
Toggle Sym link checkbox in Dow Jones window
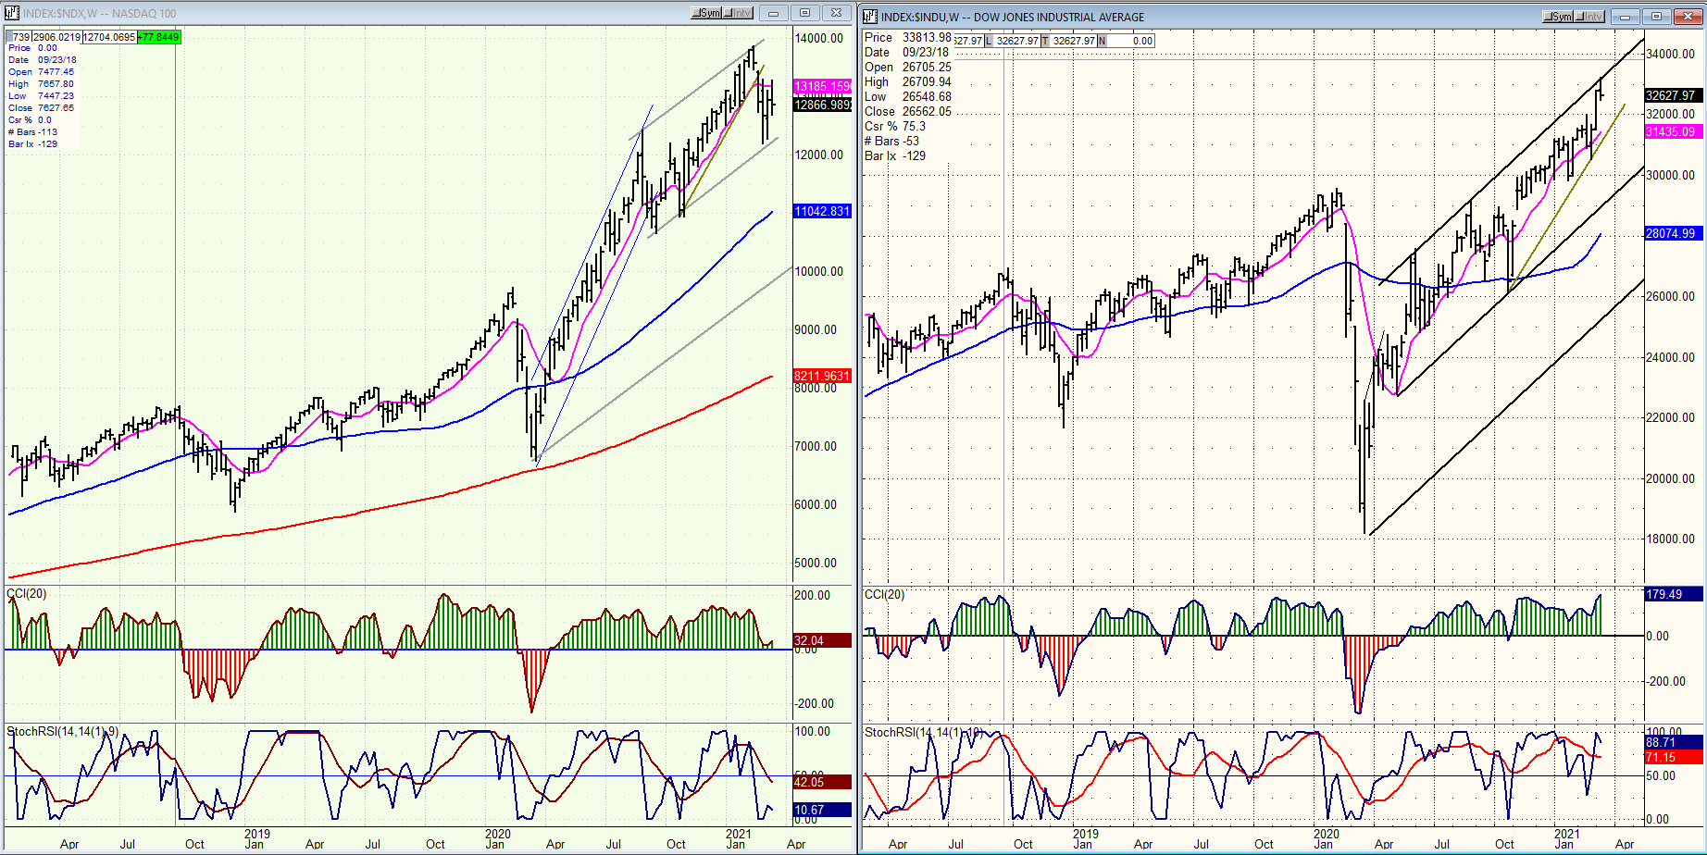pyautogui.click(x=1548, y=17)
